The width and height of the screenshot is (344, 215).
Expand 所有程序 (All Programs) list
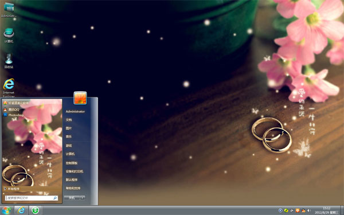pyautogui.click(x=12, y=189)
